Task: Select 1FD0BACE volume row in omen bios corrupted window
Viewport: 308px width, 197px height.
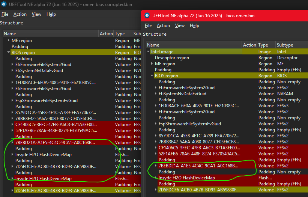Action: pos(56,83)
